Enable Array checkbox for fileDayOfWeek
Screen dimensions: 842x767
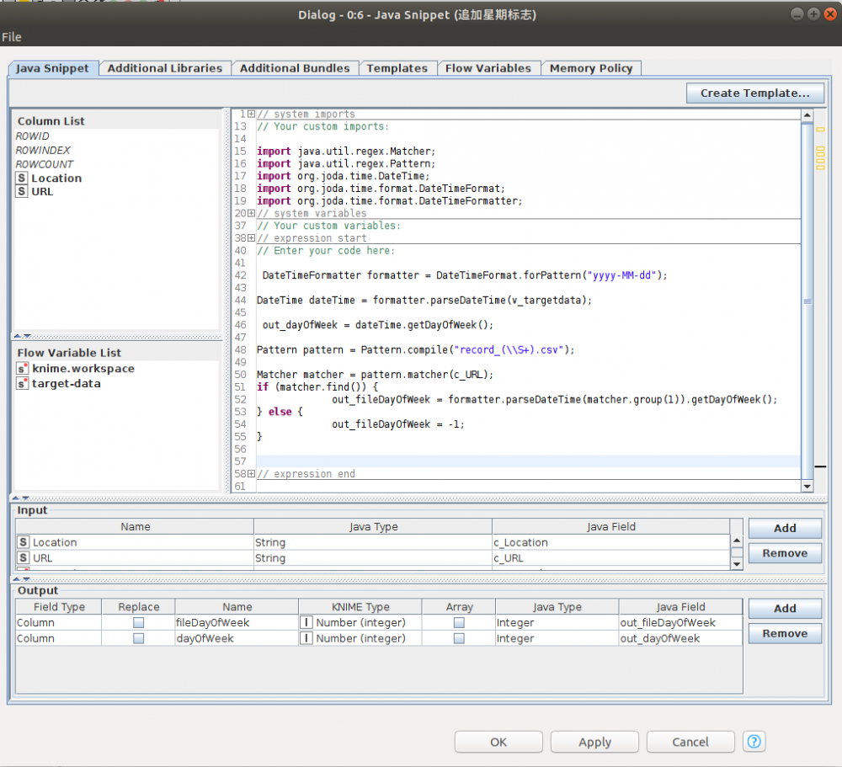coord(459,623)
